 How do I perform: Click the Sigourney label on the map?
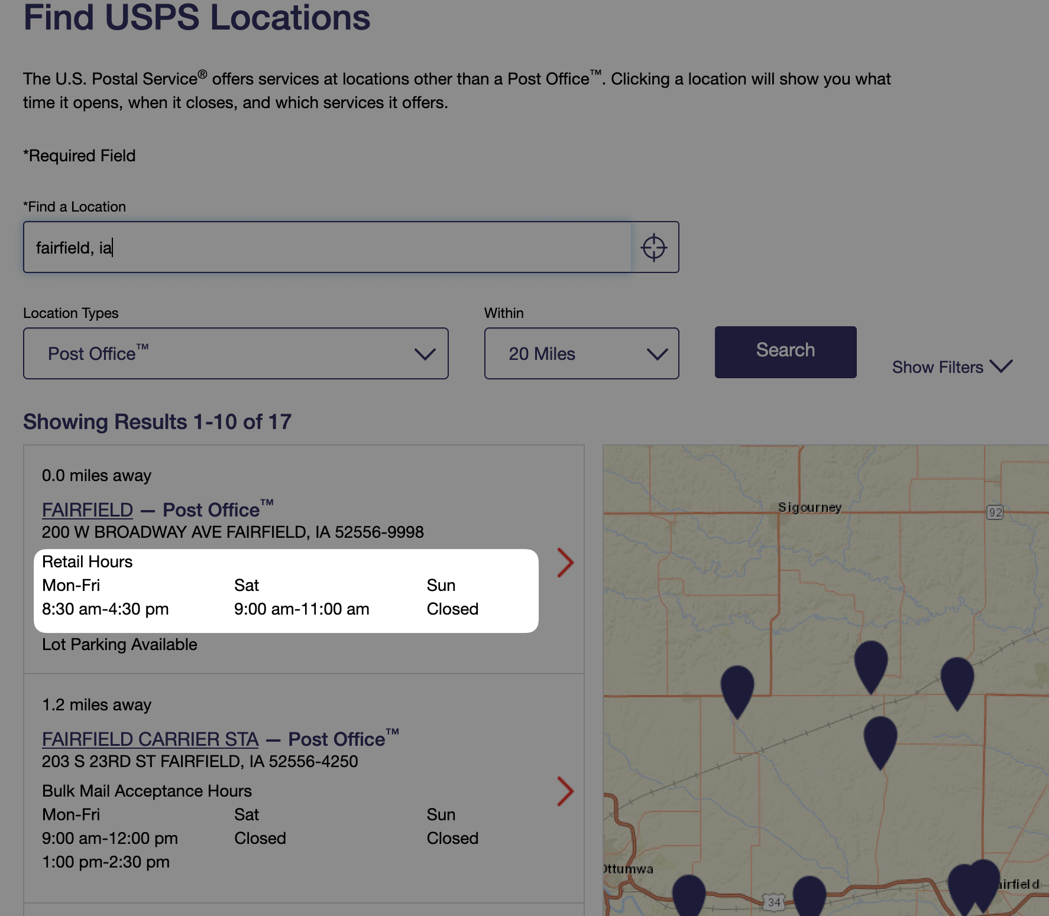810,508
